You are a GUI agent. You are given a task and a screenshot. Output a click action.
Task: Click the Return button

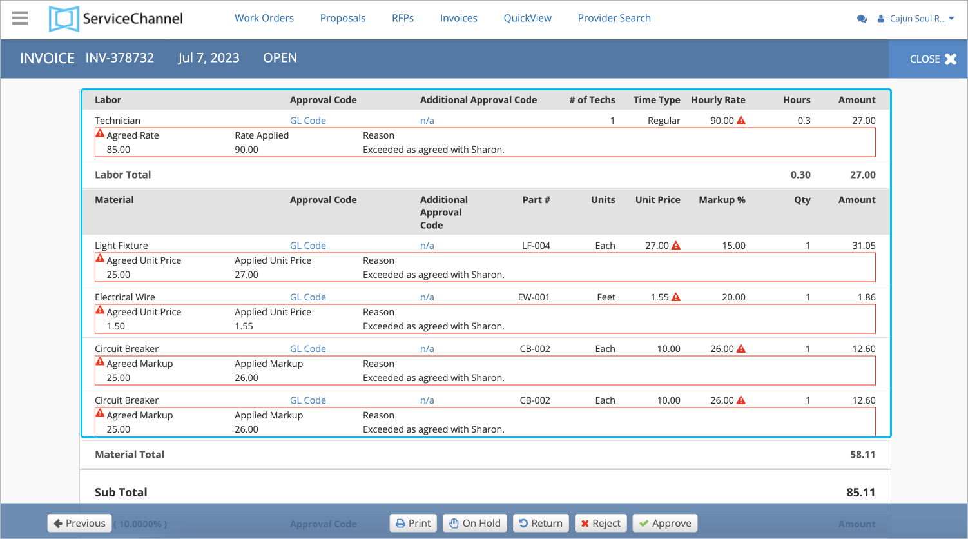[x=540, y=524]
